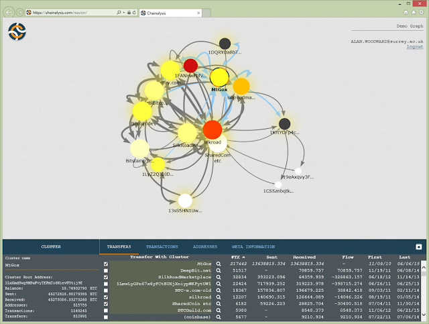Click magnifier icon for BTC-e.com-old row
The height and width of the screenshot is (324, 429).
[x=219, y=290]
